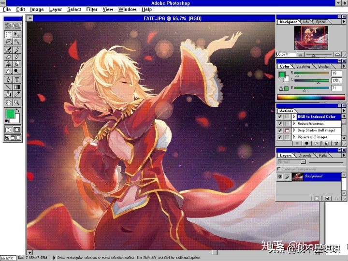Select the Type tool
348x261 pixels.
point(17,80)
